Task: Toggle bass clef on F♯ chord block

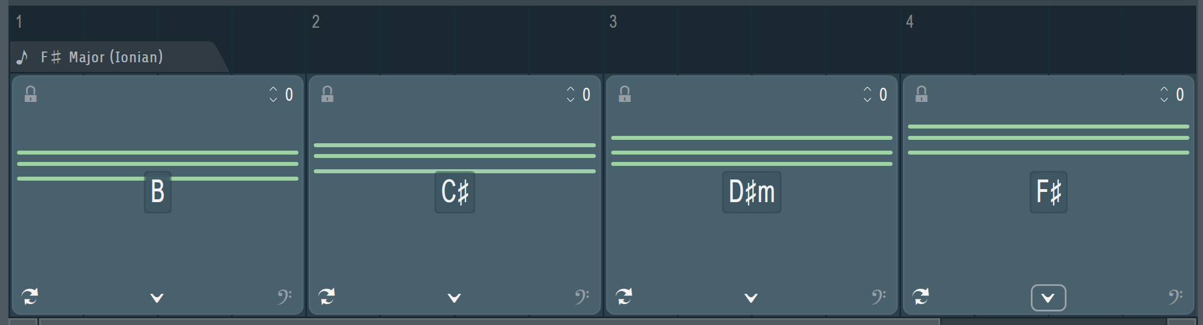Action: point(1175,297)
